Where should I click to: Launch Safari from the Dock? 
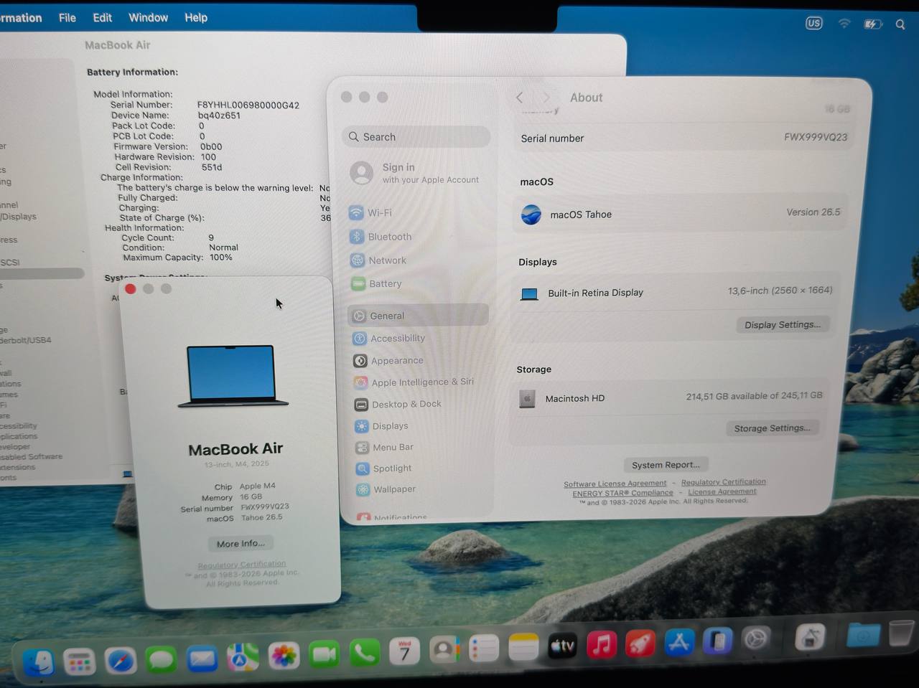click(x=120, y=659)
